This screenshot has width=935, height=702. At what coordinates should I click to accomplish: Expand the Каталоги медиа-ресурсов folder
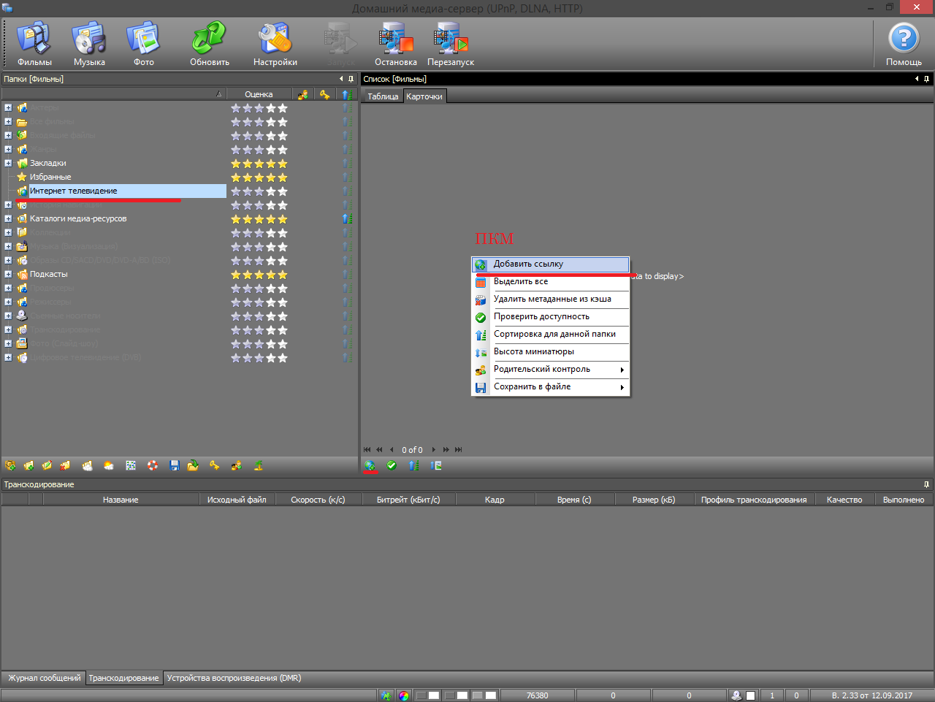8,218
